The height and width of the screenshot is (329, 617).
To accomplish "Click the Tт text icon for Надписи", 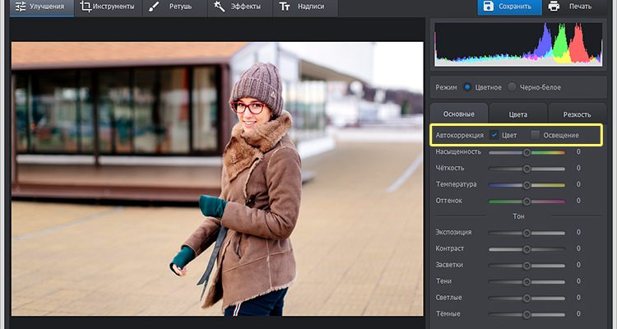I will coord(284,7).
